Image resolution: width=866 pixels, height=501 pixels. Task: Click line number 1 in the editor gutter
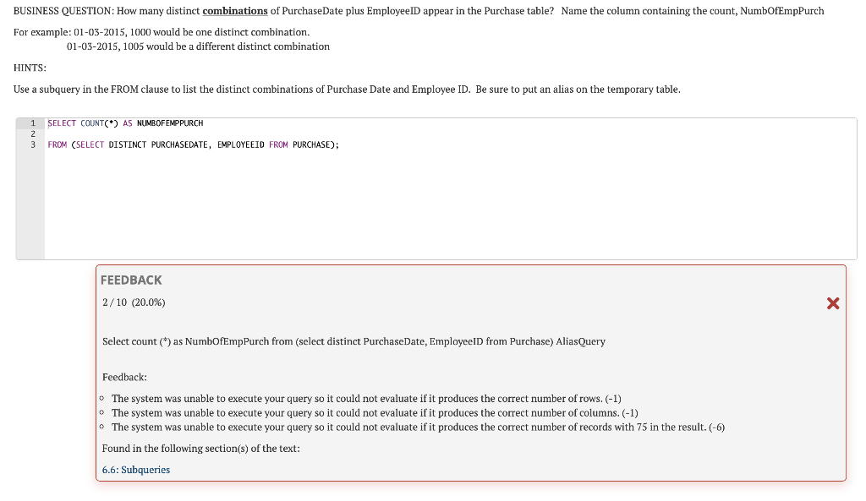(32, 123)
